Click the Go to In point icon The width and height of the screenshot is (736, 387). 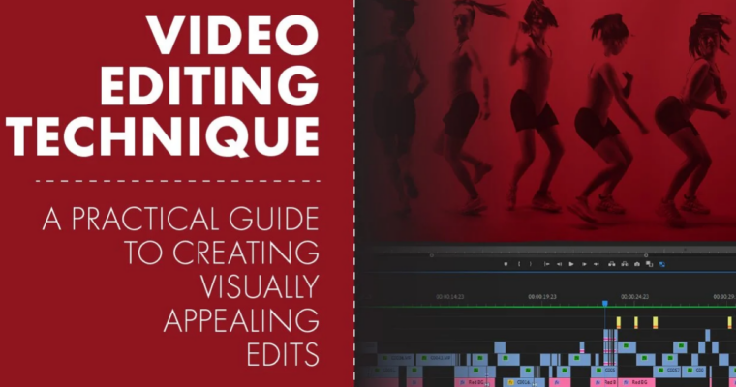547,264
